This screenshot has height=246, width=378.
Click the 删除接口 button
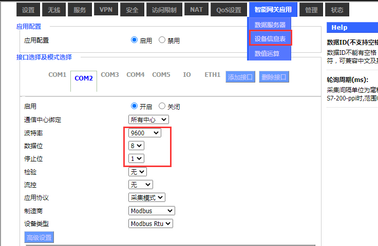(274, 77)
